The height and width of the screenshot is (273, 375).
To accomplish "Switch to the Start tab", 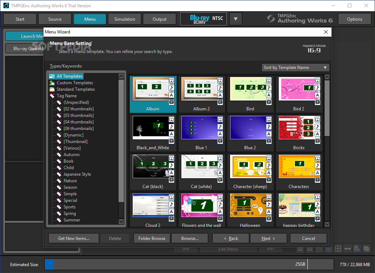I will coord(20,19).
